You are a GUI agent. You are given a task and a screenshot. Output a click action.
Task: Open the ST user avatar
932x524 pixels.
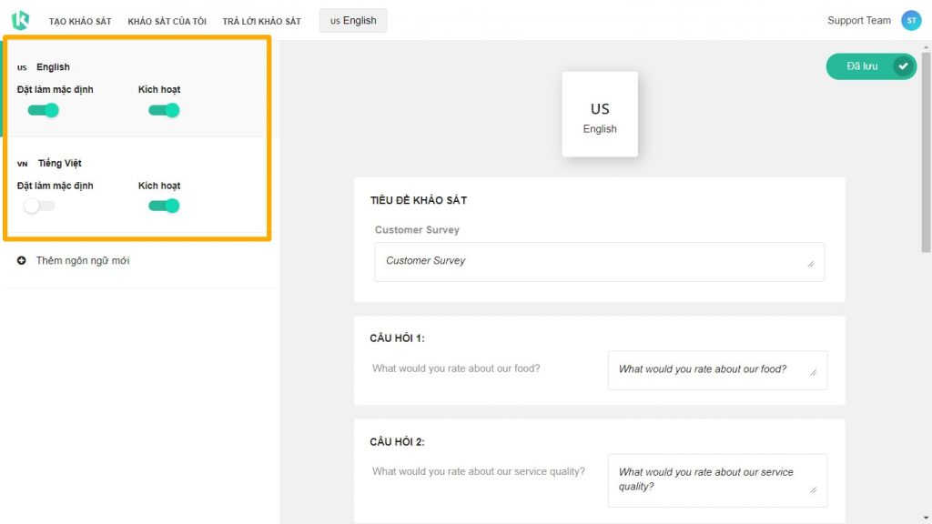pyautogui.click(x=910, y=20)
